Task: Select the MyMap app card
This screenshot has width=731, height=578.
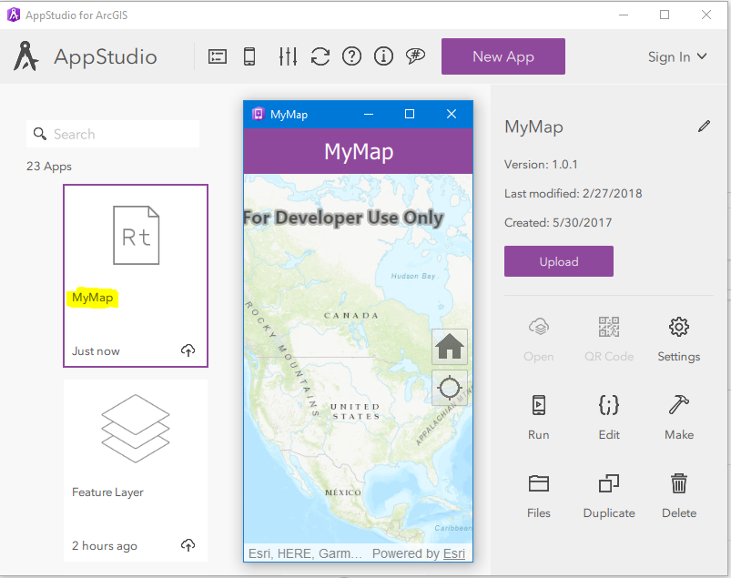Action: (x=136, y=276)
